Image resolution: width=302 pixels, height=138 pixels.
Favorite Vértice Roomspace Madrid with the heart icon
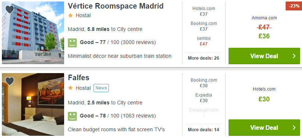10,9
